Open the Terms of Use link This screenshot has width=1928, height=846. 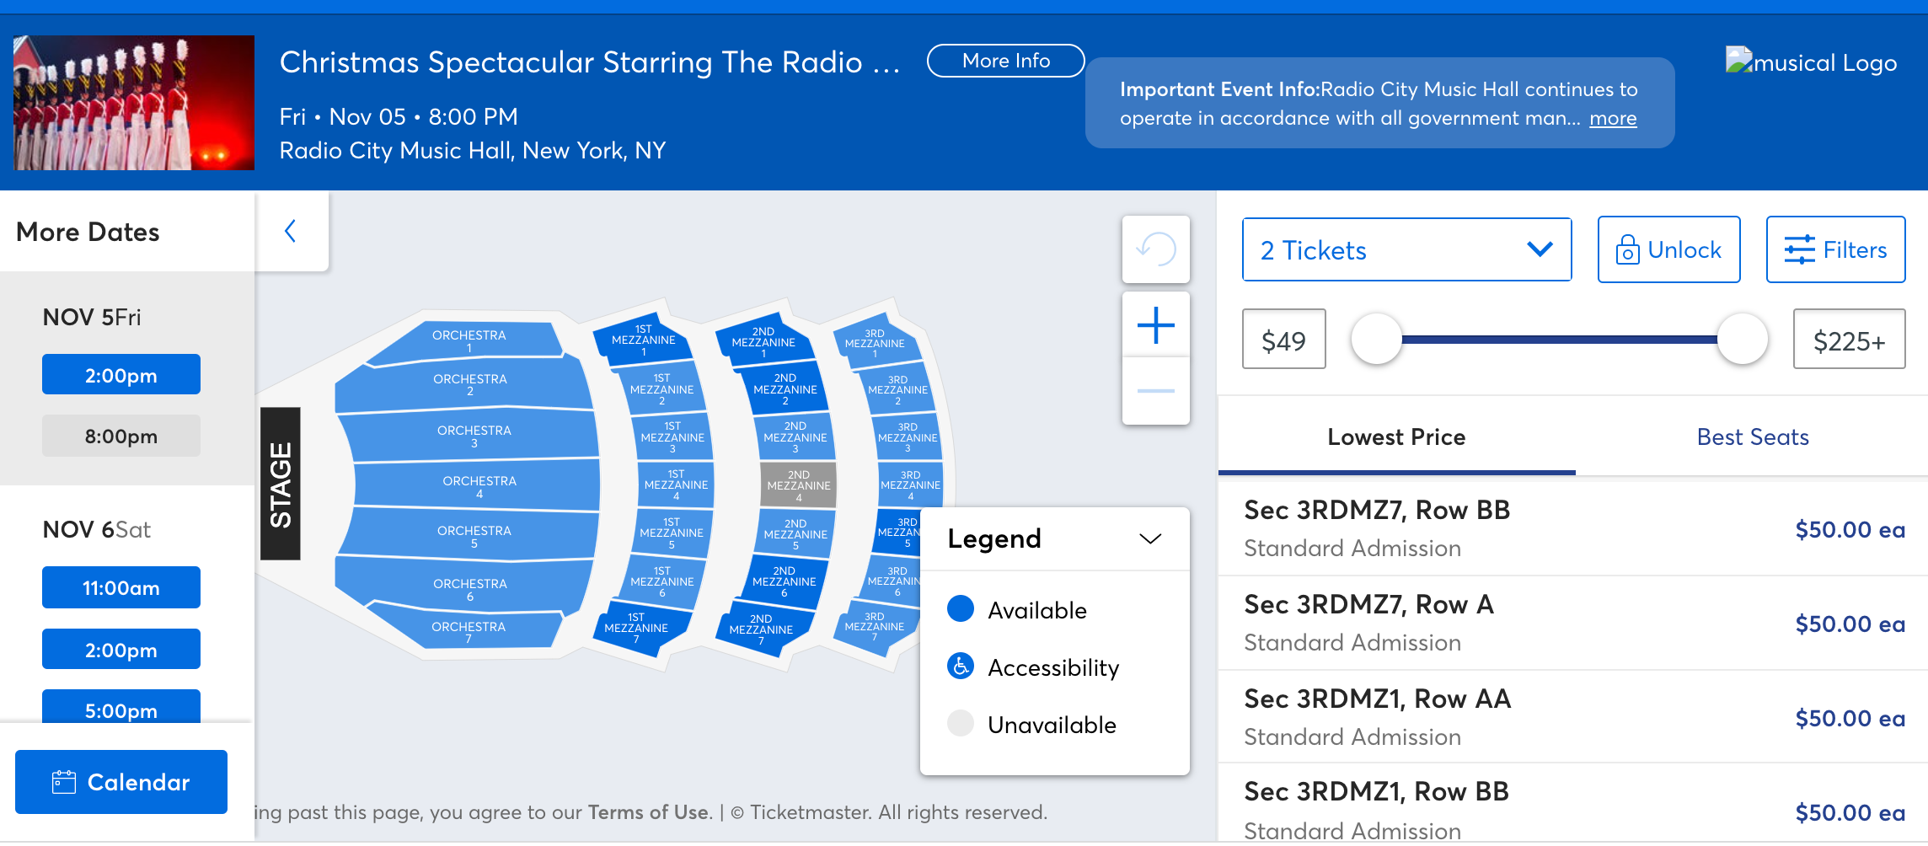coord(649,812)
